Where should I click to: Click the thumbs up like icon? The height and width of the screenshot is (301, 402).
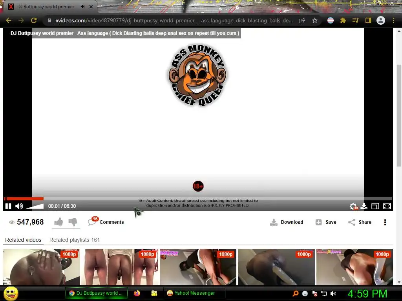(59, 222)
